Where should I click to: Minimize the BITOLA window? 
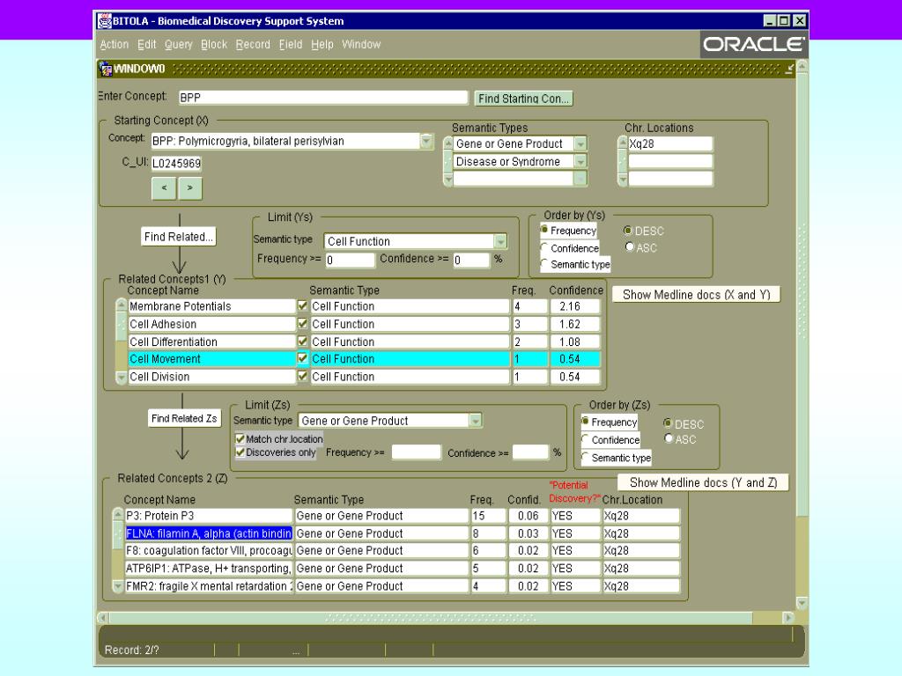coord(770,21)
